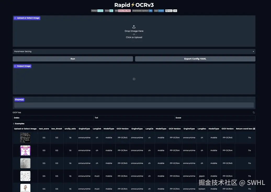Viewport: 271px width, 192px height.
Task: Click 'japan' in the LangRec column
Action: 202,176
